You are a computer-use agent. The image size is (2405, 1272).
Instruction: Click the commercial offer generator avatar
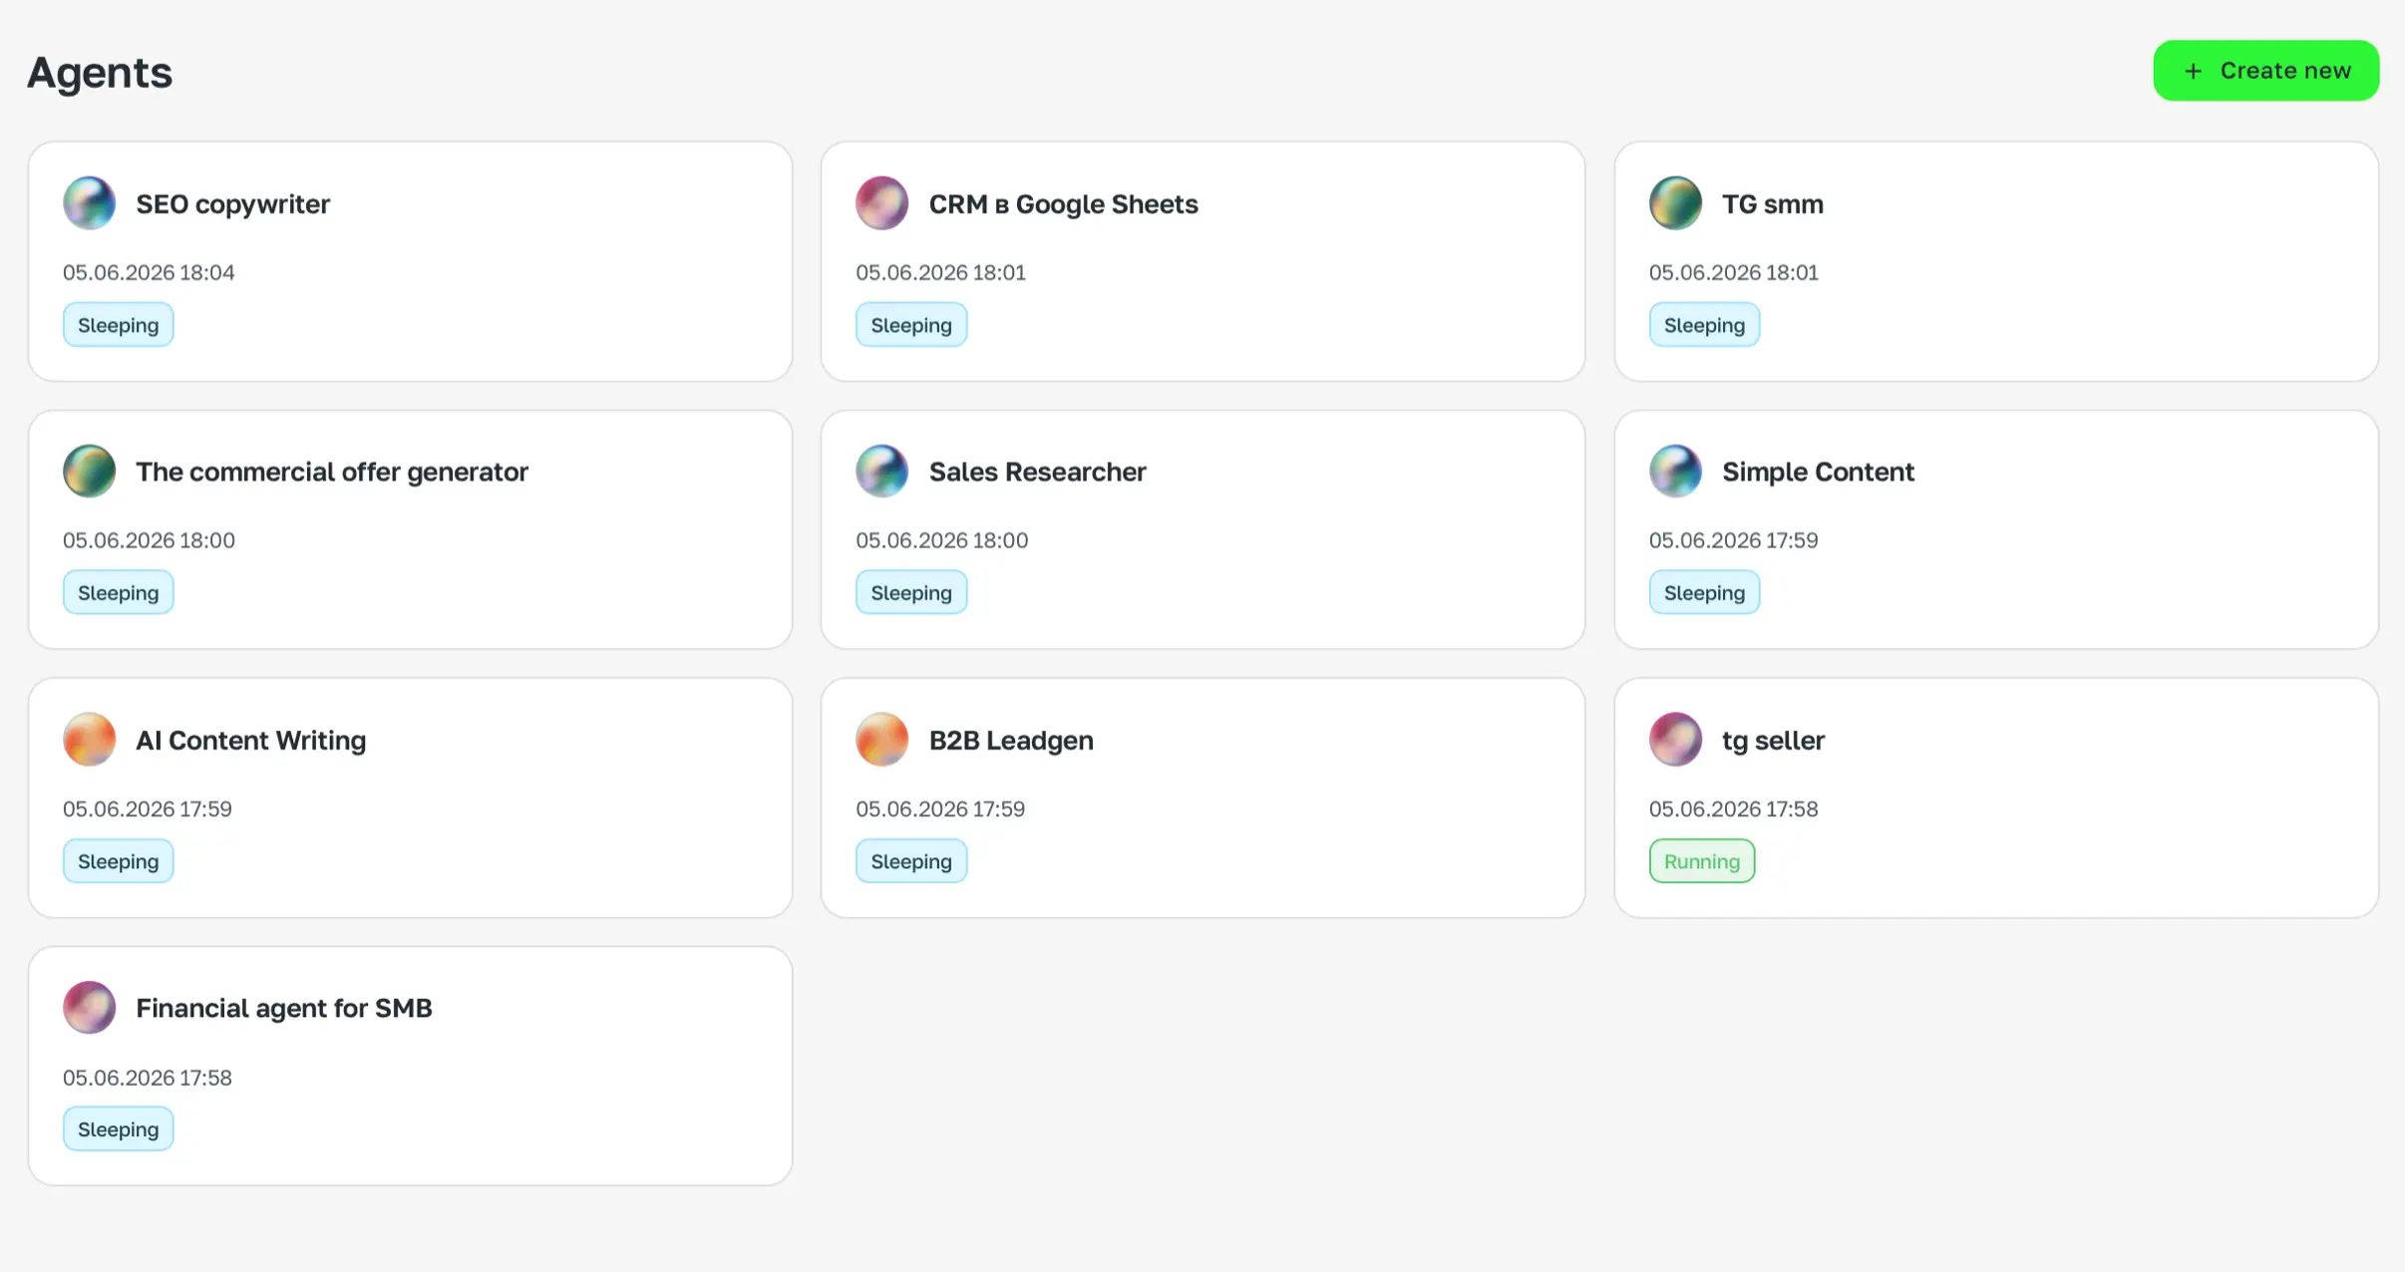click(89, 472)
